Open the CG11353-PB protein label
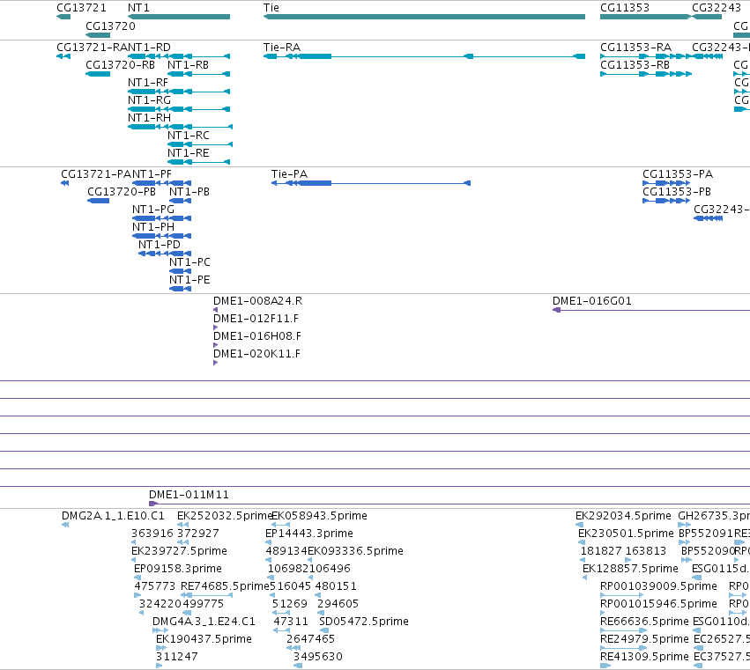The height and width of the screenshot is (670, 750). pyautogui.click(x=677, y=192)
